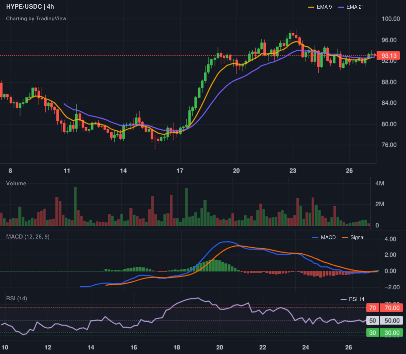This screenshot has width=406, height=354.
Task: Click the 80.00 price axis label
Action: pos(389,124)
